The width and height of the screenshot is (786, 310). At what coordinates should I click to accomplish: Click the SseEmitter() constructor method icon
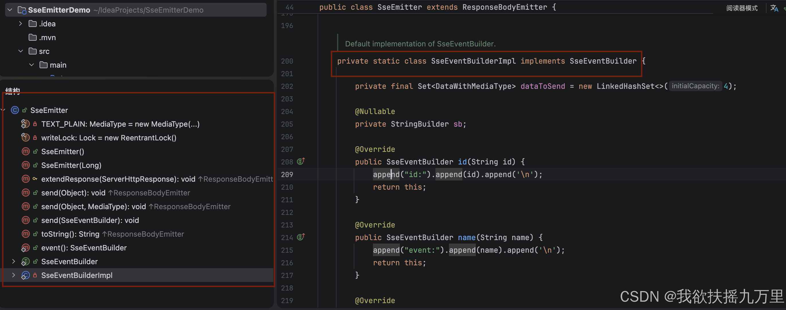coord(26,151)
